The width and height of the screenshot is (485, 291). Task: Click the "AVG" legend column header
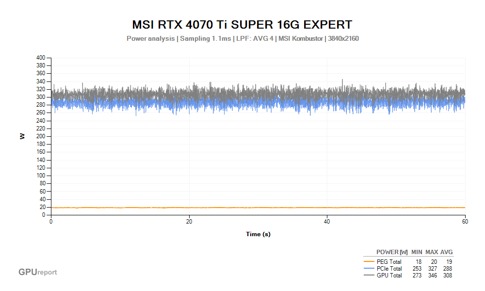click(446, 252)
